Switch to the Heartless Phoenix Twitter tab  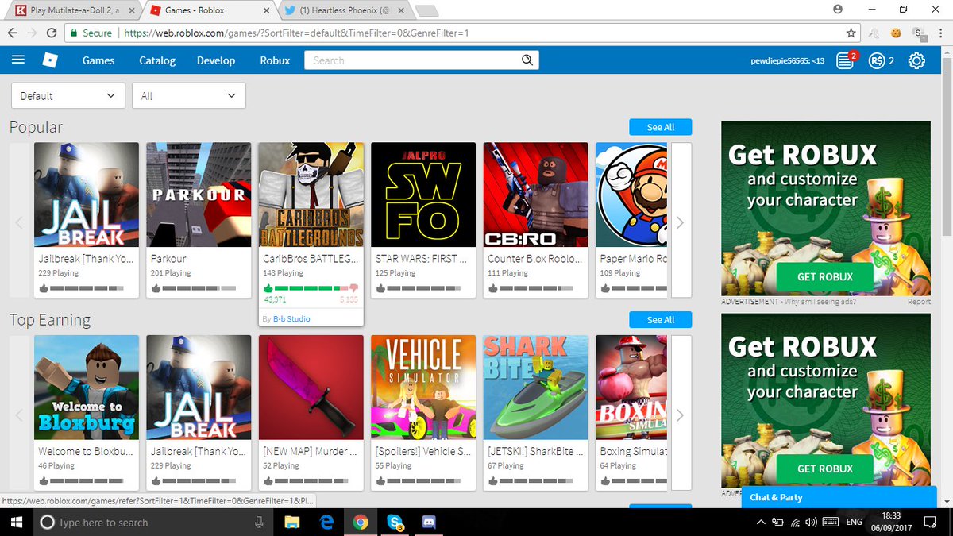click(345, 10)
